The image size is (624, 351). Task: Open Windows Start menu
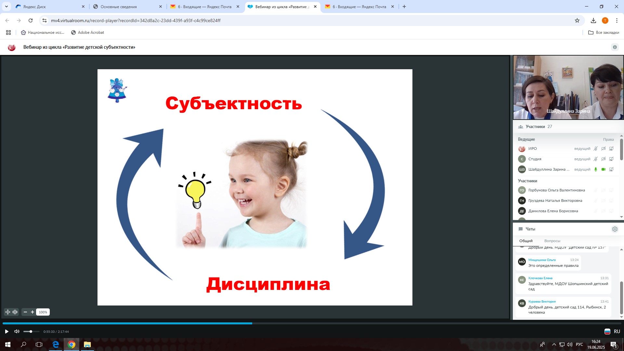coord(8,344)
